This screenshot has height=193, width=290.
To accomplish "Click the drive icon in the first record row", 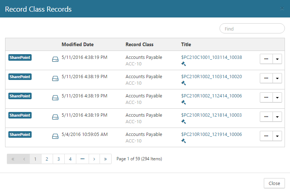I will (55, 59).
